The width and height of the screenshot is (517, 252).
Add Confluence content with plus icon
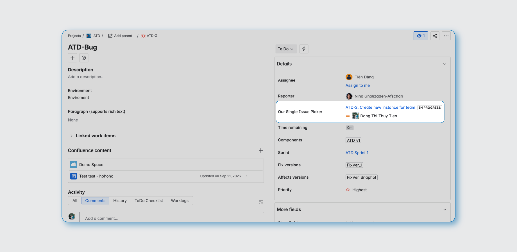260,151
